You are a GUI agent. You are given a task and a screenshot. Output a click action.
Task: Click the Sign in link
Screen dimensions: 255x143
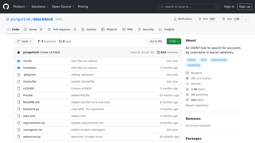pyautogui.click(x=229, y=7)
